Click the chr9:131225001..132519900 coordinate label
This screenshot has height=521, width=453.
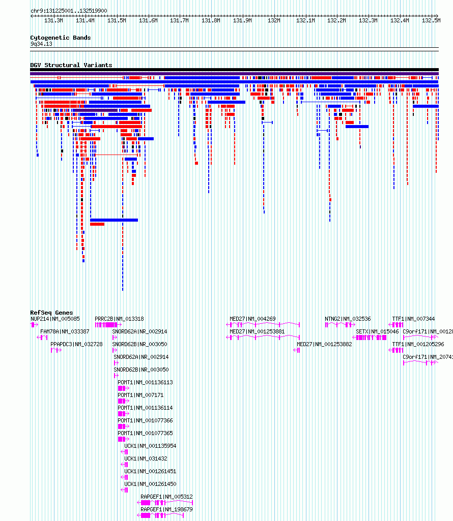pyautogui.click(x=69, y=11)
